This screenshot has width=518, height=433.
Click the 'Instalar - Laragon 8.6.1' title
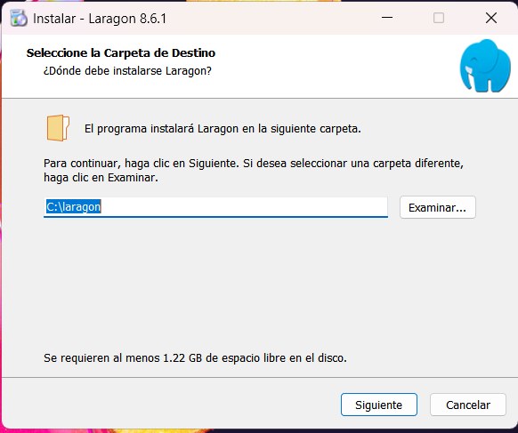coord(100,19)
